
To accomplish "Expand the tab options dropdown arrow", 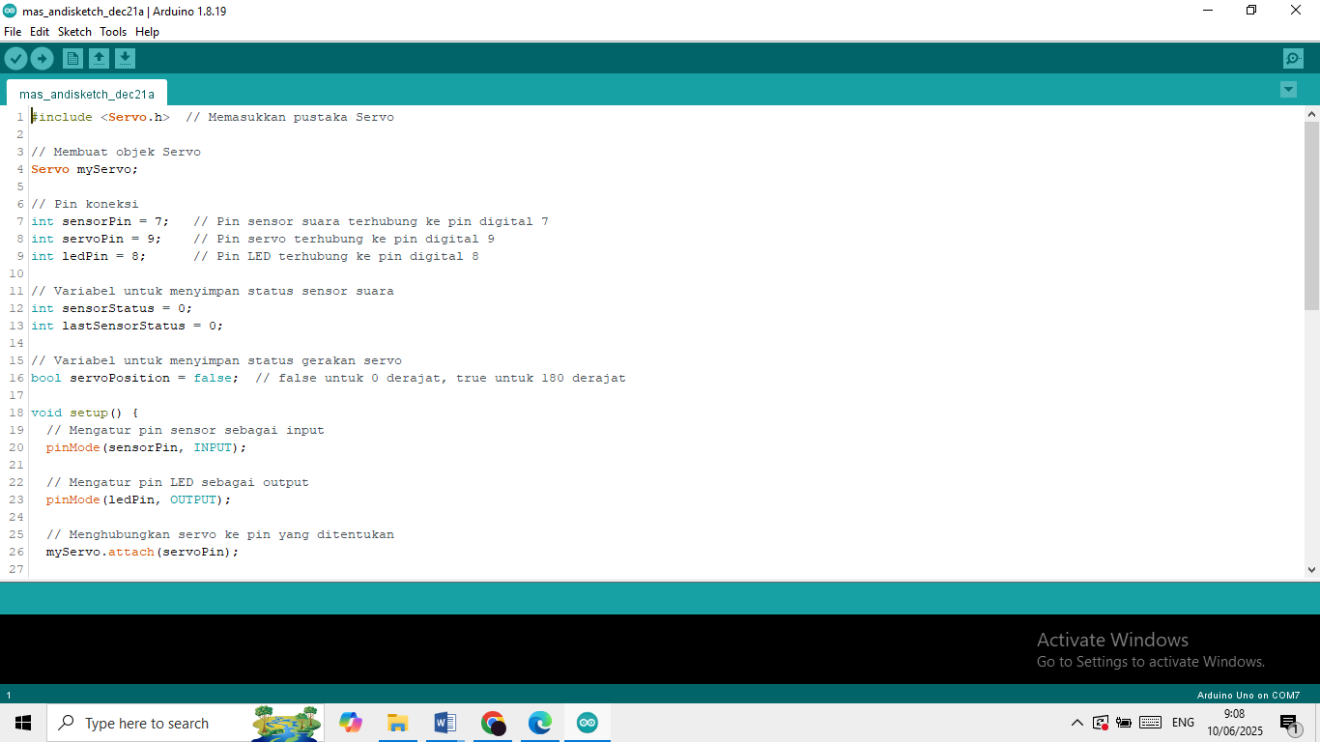I will [1288, 90].
